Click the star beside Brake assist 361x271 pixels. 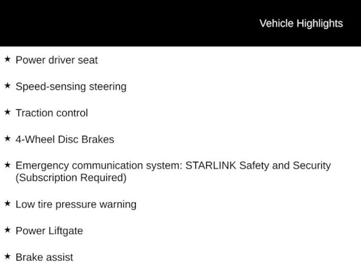tap(7, 257)
